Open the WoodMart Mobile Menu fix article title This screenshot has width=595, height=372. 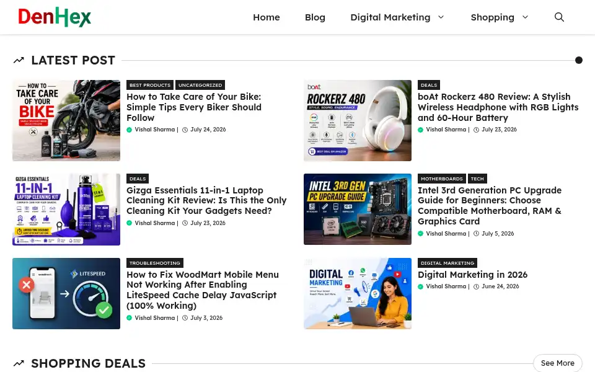coord(203,290)
